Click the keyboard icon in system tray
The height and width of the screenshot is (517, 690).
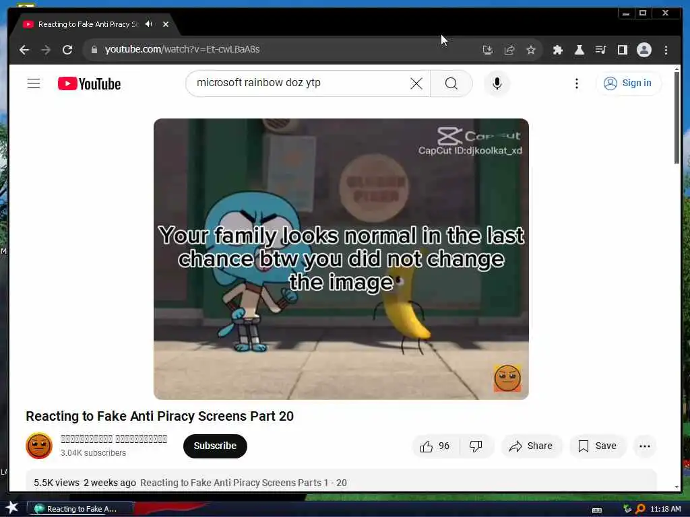point(597,510)
